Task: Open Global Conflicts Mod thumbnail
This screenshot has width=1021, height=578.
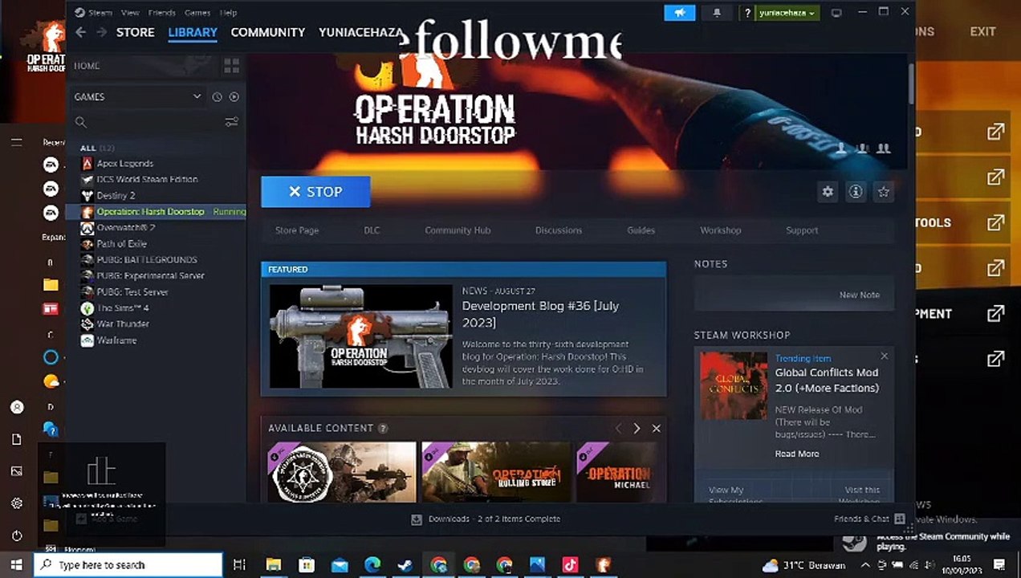Action: 734,385
